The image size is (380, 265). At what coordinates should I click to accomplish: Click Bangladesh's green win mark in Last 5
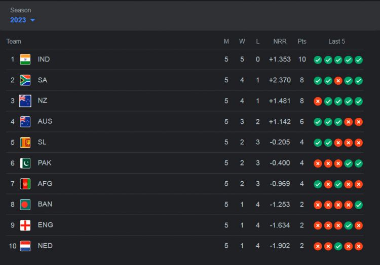pos(358,205)
